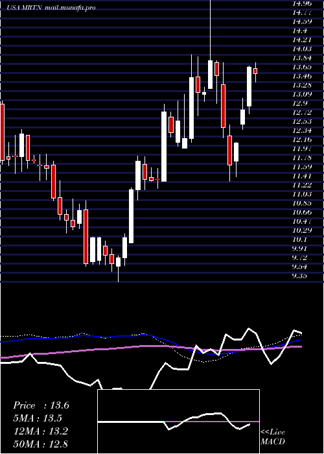Select the 14.4 price axis label
This screenshot has width=324, height=454.
pos(299,30)
